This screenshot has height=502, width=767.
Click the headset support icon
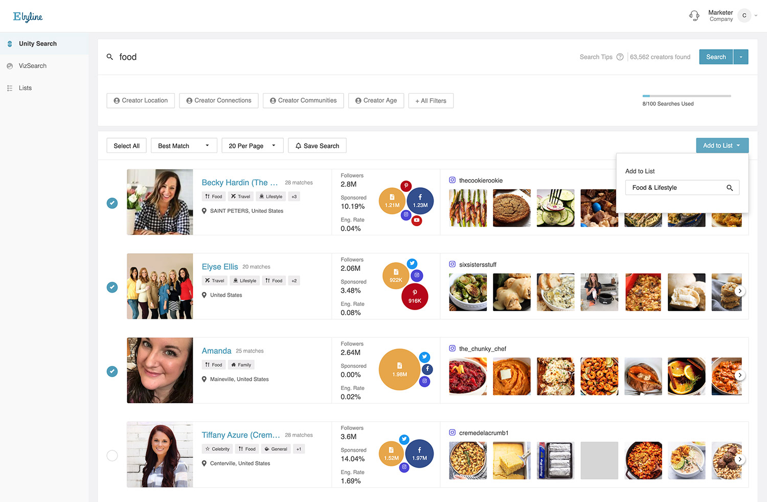(x=694, y=15)
